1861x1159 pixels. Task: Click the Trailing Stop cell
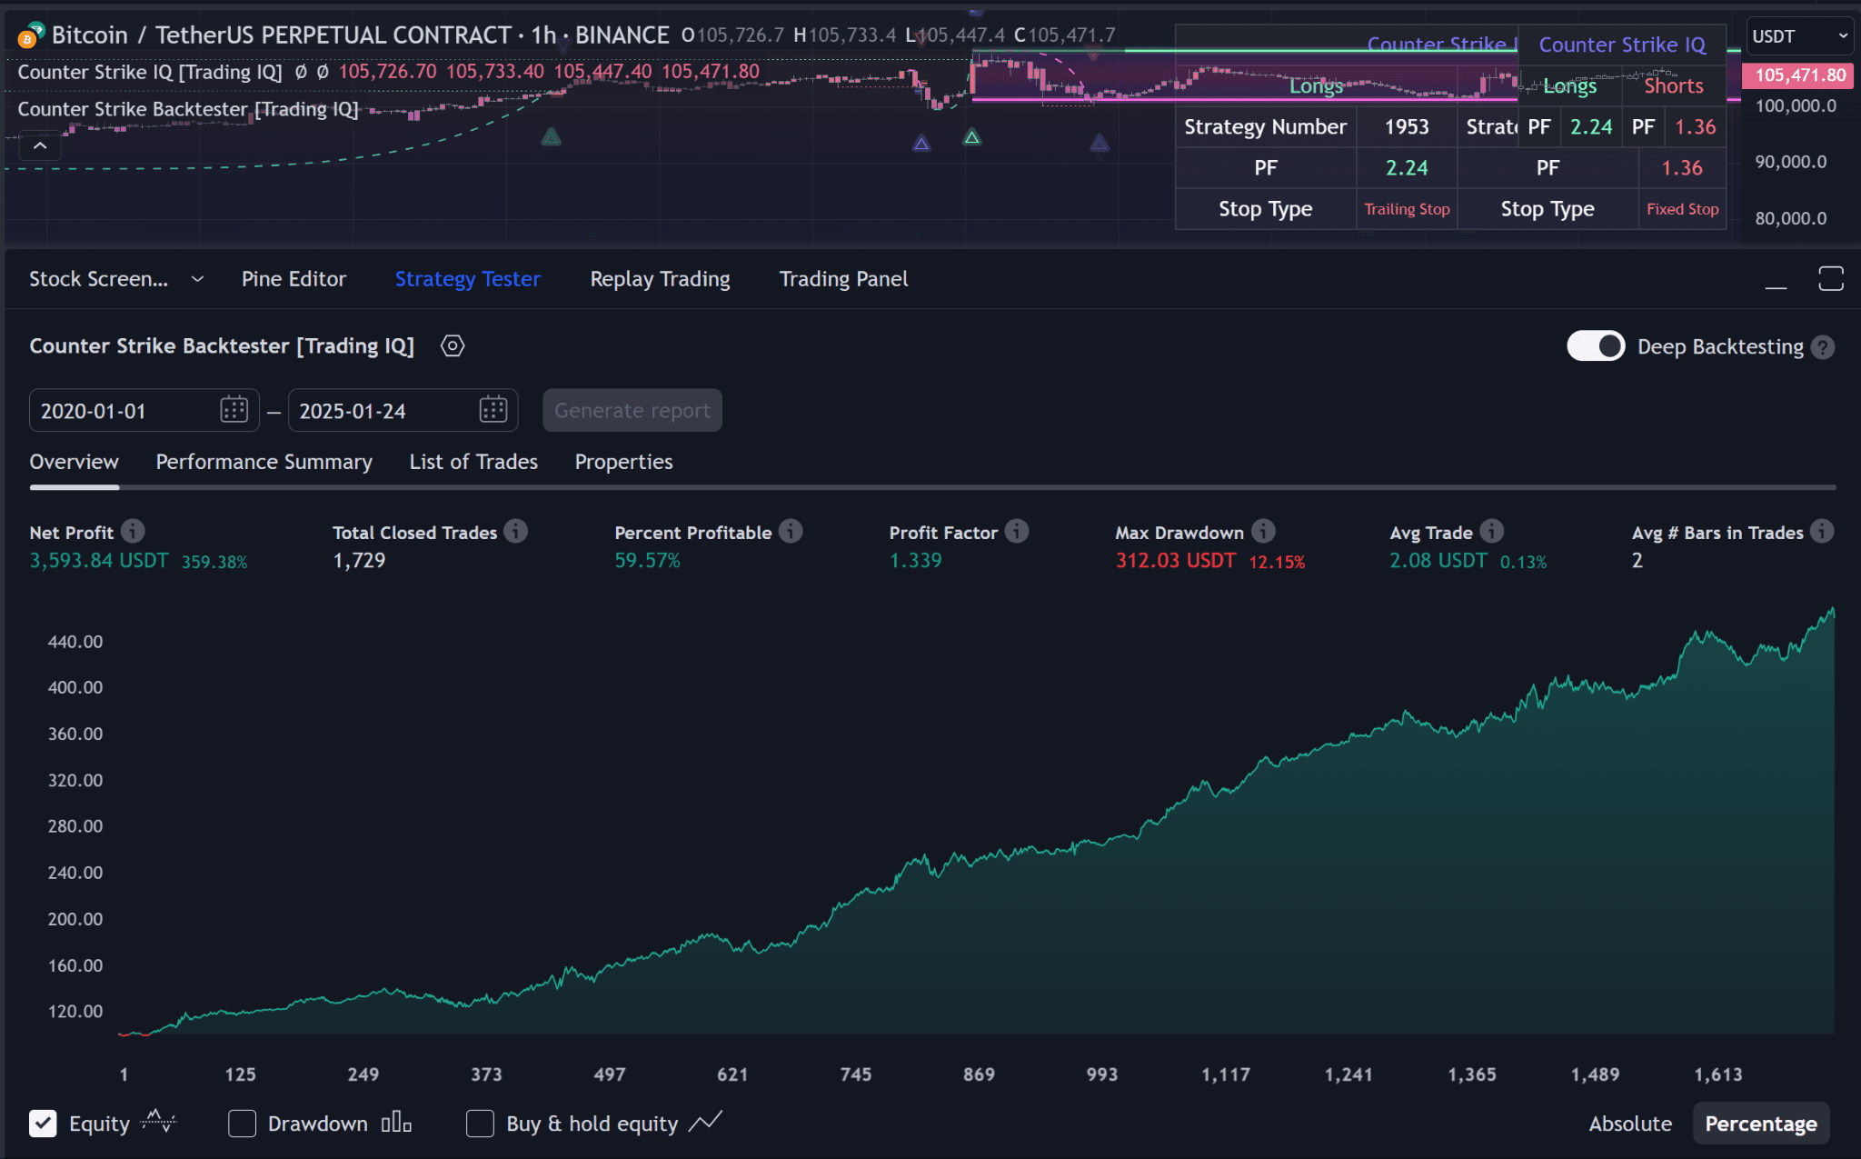pos(1407,209)
